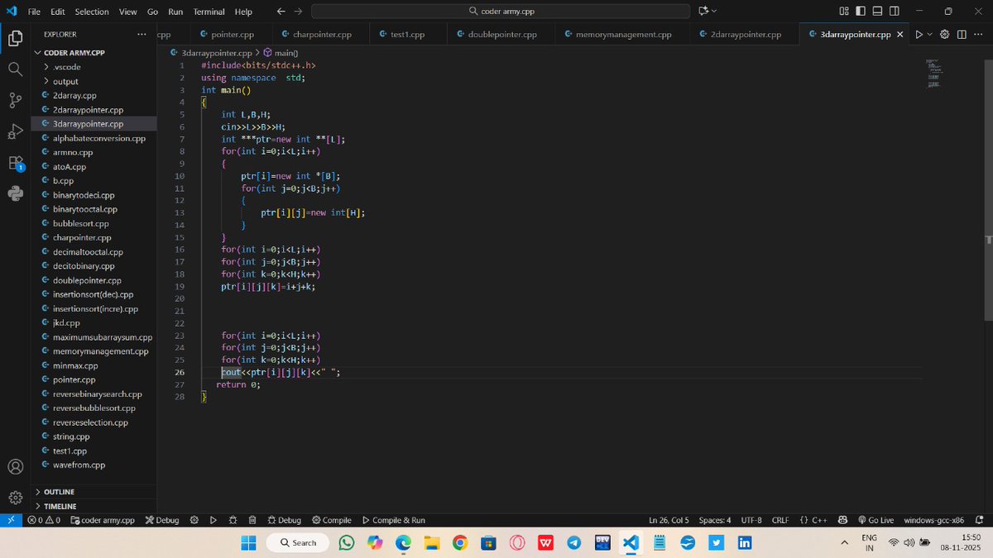Open the File menu
Viewport: 993px width, 558px height.
34,12
